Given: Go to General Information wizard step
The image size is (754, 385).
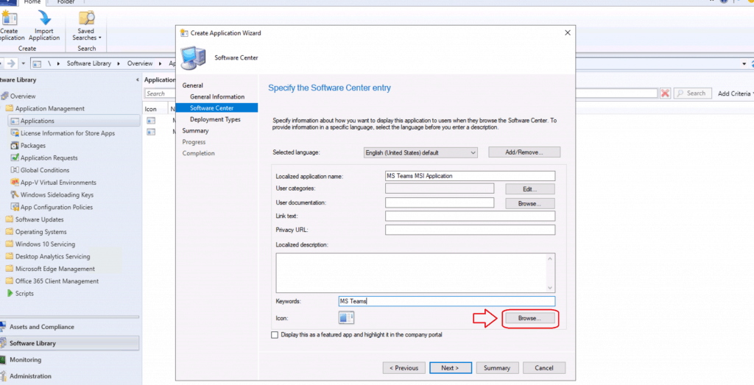Looking at the screenshot, I should tap(217, 96).
